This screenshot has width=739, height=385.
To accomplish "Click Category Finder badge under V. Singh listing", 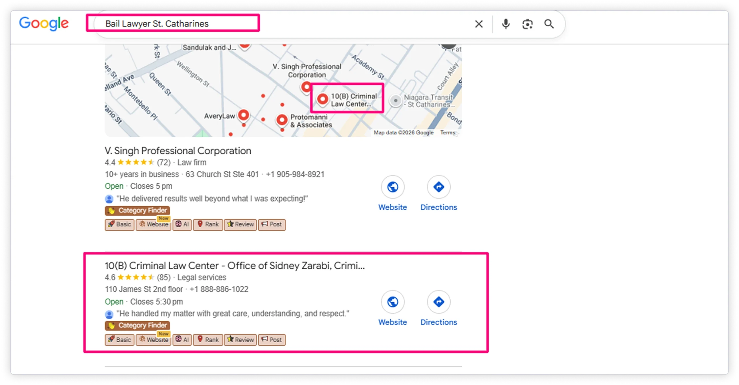I will pos(137,210).
